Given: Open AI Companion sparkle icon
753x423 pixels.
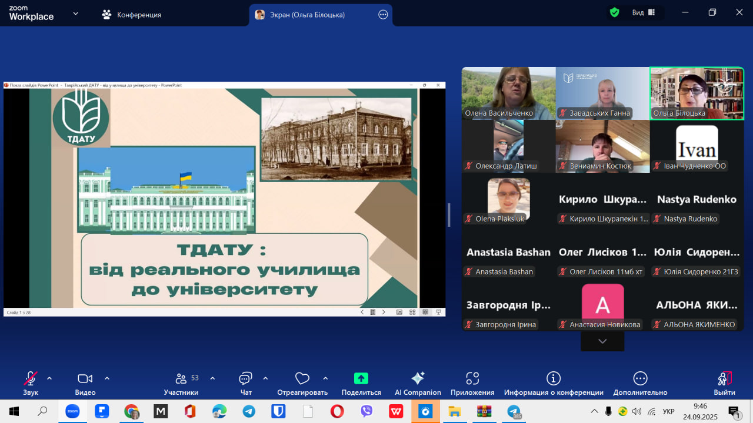Looking at the screenshot, I should click(418, 379).
